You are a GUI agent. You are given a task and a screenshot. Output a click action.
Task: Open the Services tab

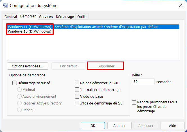pos(46,17)
